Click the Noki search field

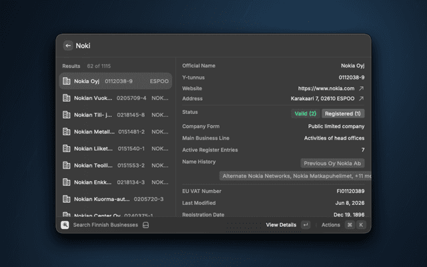(218, 45)
